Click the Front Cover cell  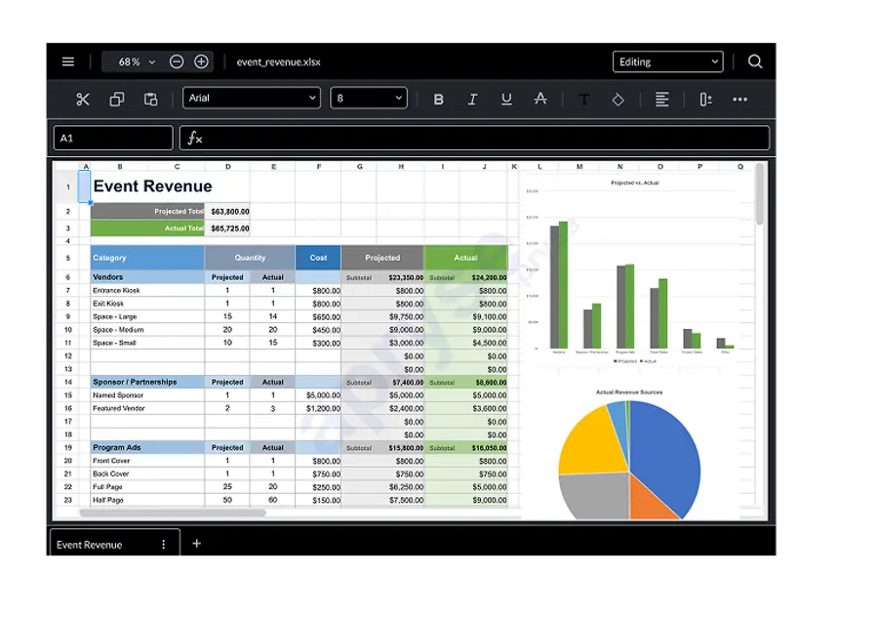(148, 461)
